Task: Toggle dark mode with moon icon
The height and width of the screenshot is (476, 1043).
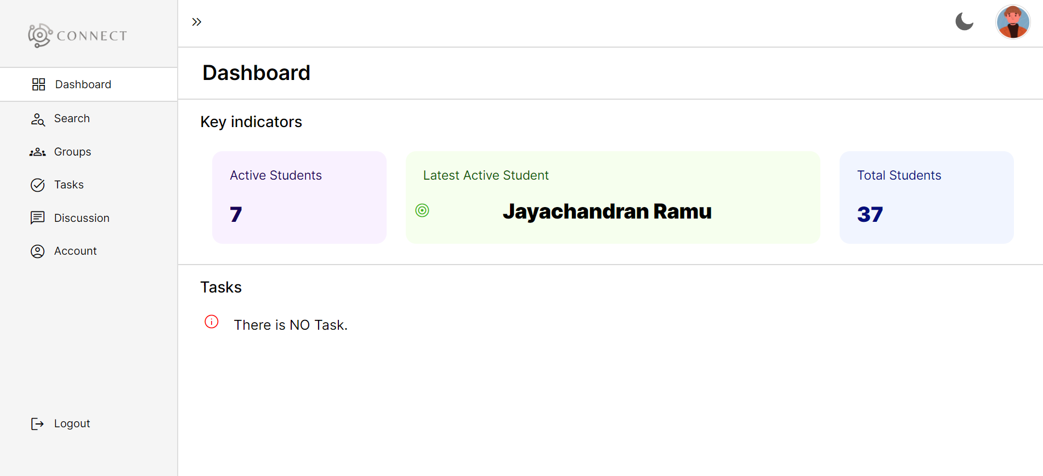Action: pos(964,22)
